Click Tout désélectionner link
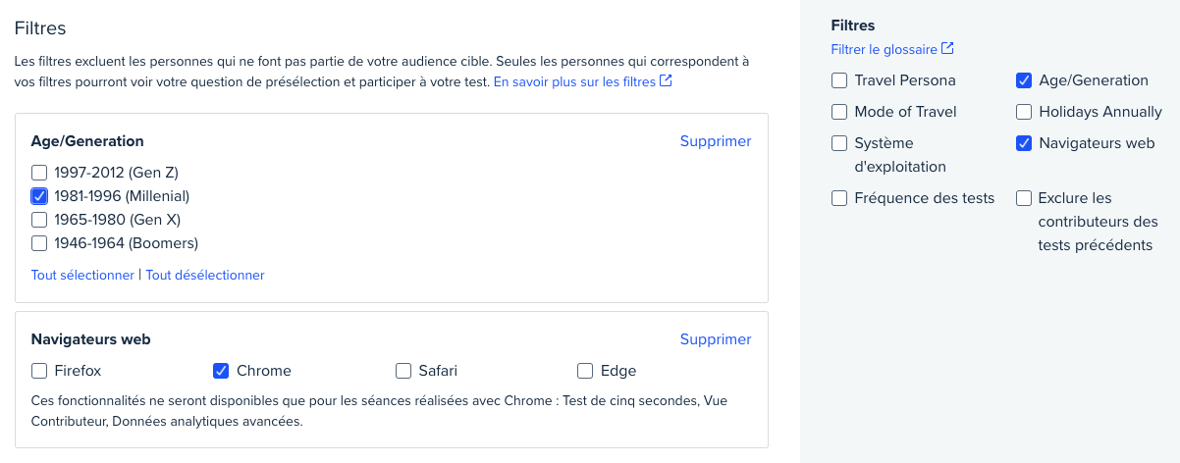Screen dimensions: 1180x463 point(205,276)
